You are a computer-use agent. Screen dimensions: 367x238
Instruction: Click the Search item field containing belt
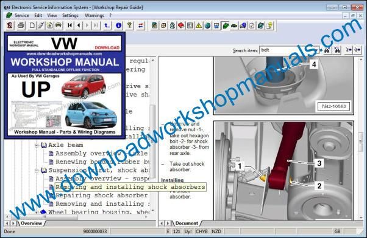tap(289, 50)
